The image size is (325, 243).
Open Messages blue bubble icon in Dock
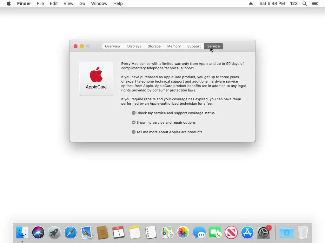(x=199, y=232)
